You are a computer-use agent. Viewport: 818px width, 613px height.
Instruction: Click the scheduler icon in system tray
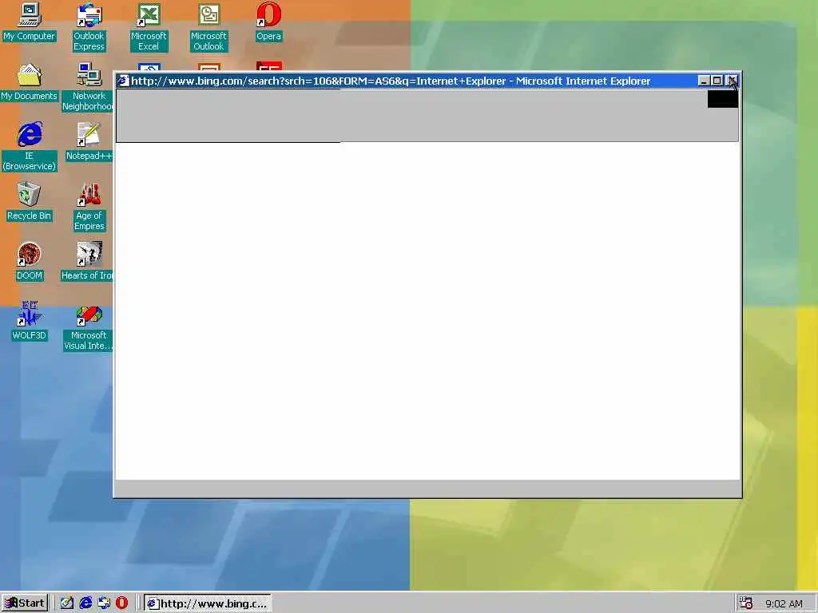click(745, 603)
